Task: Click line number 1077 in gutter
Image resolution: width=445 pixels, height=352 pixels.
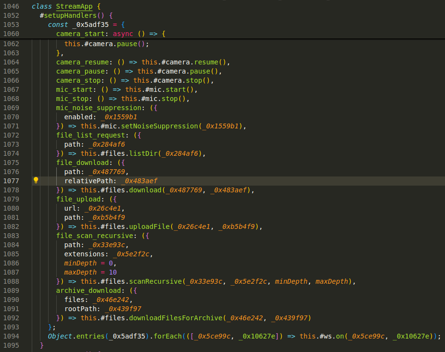Action: pyautogui.click(x=10, y=181)
